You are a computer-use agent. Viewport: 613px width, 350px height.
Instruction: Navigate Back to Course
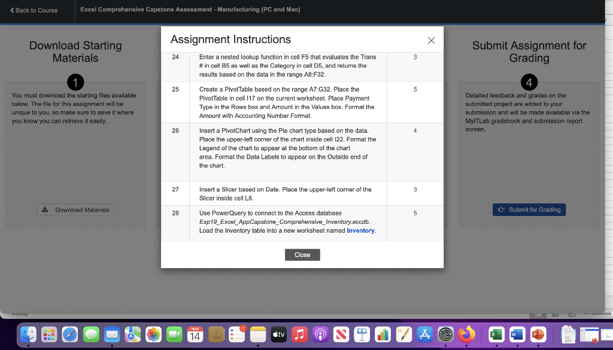click(x=35, y=11)
